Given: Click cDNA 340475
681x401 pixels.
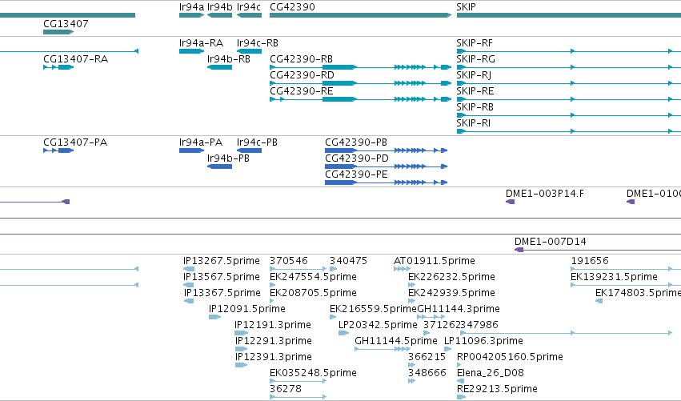Looking at the screenshot, I should (334, 270).
